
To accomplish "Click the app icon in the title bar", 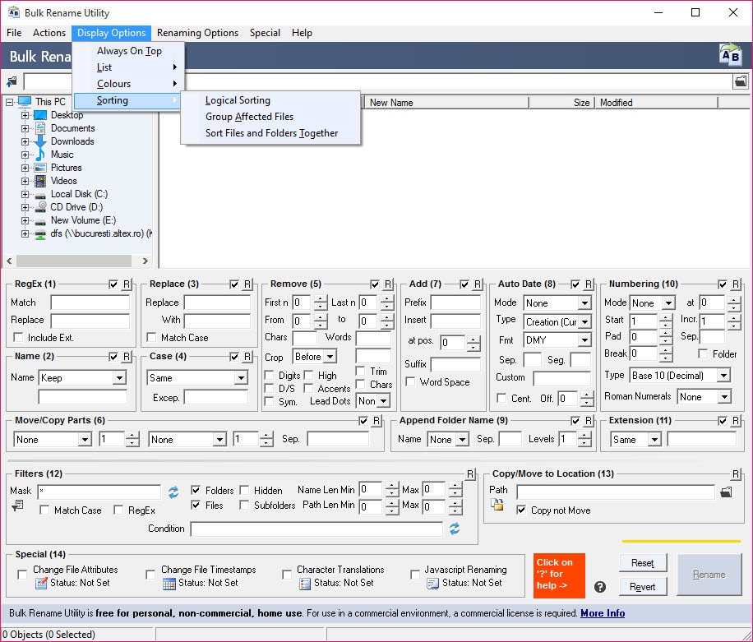I will [x=13, y=12].
